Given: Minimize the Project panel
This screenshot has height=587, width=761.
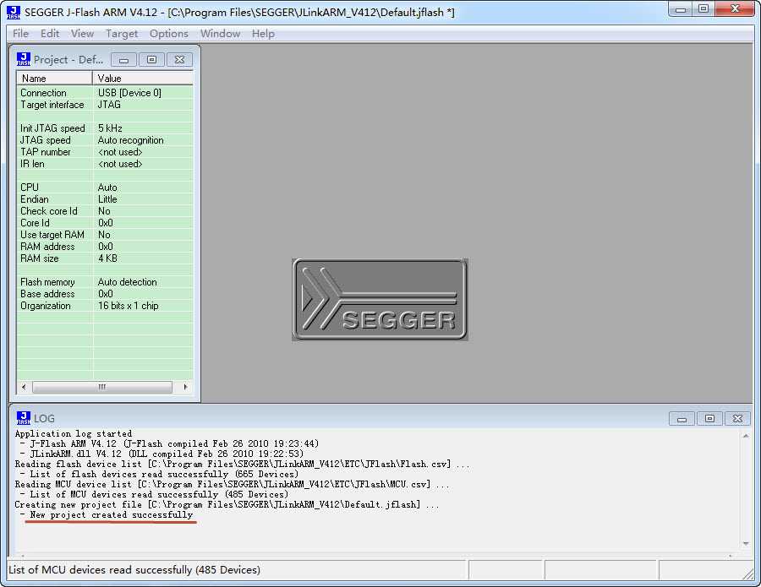Looking at the screenshot, I should pos(123,60).
